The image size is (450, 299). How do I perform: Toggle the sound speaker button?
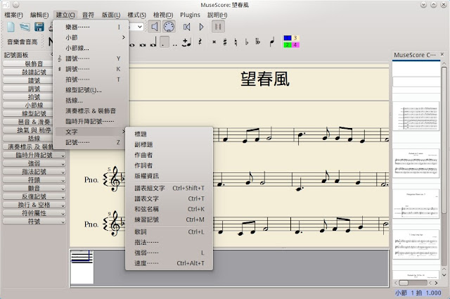click(154, 27)
